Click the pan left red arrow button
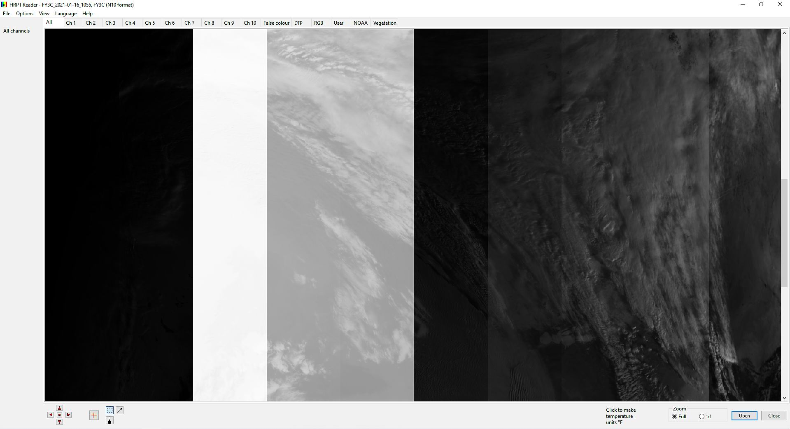This screenshot has width=790, height=429. click(50, 415)
